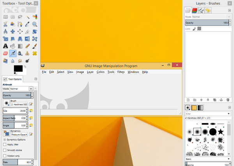The width and height of the screenshot is (234, 166).
Task: Select the Blend gradient tool
Action: 20,46
